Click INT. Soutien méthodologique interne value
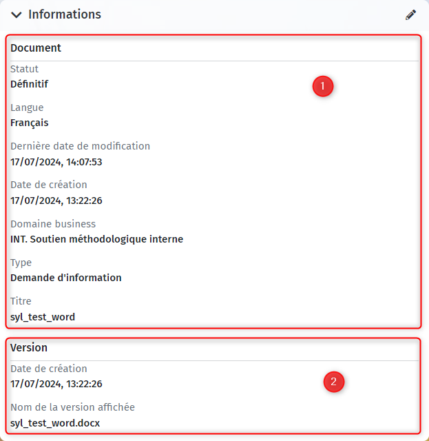Image resolution: width=429 pixels, height=441 pixels. click(x=96, y=239)
